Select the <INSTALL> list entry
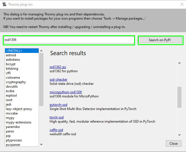This screenshot has height=152, width=186. pos(22,51)
